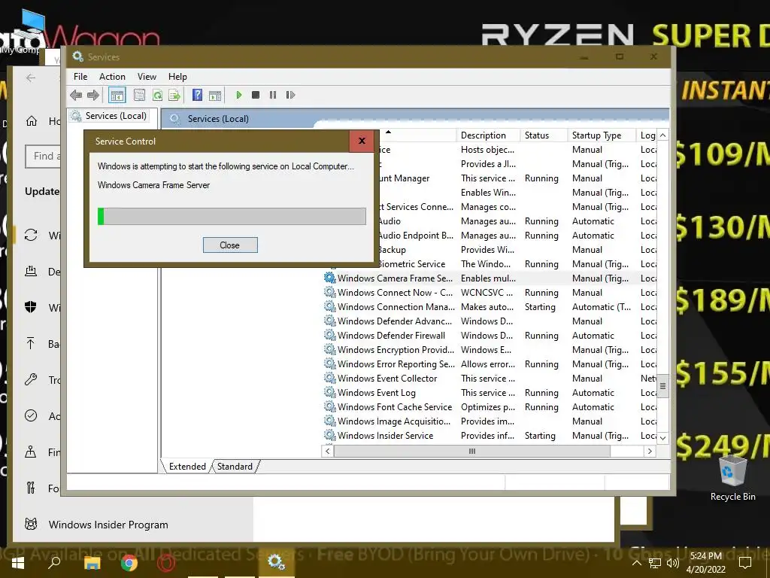Screen dimensions: 770x578
Task: Click vertical scrollbar down arrow in services list
Action: 663,437
